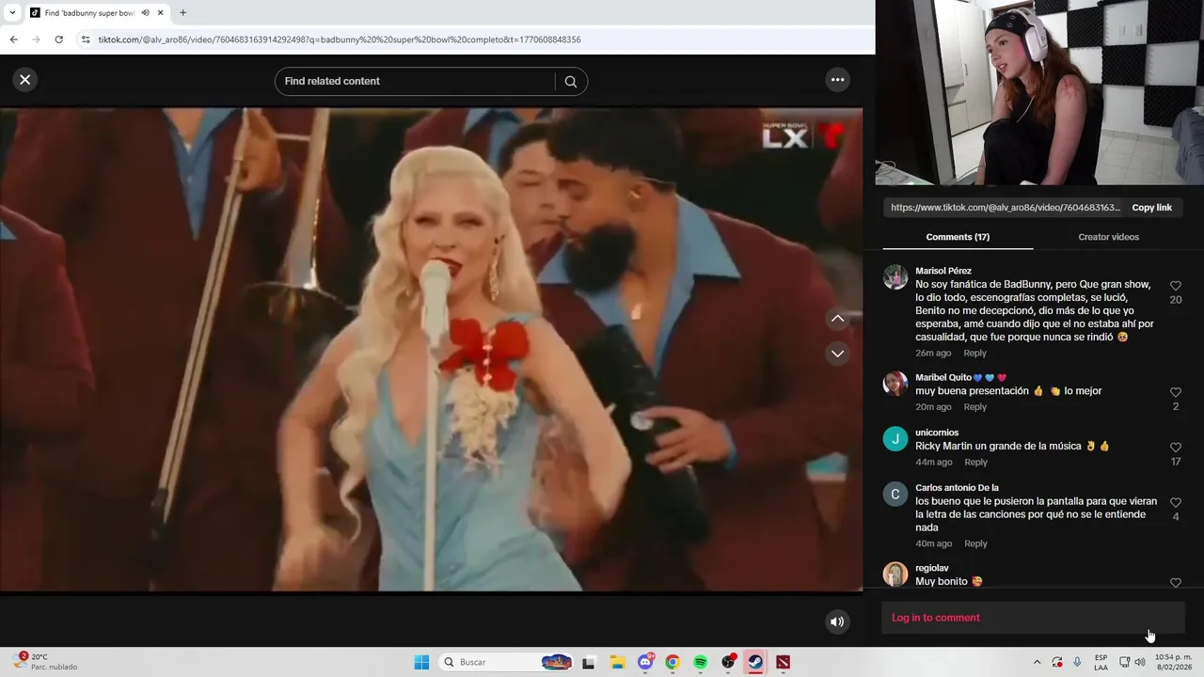
Task: Open regiolav's profile avatar
Action: 895,575
